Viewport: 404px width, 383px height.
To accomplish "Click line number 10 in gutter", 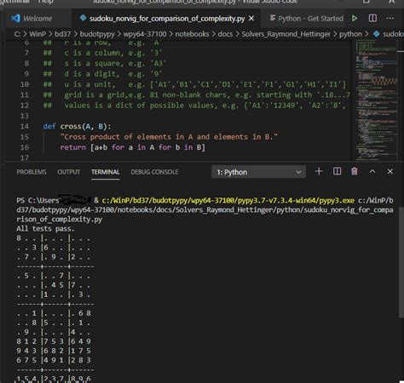I will coord(25,84).
